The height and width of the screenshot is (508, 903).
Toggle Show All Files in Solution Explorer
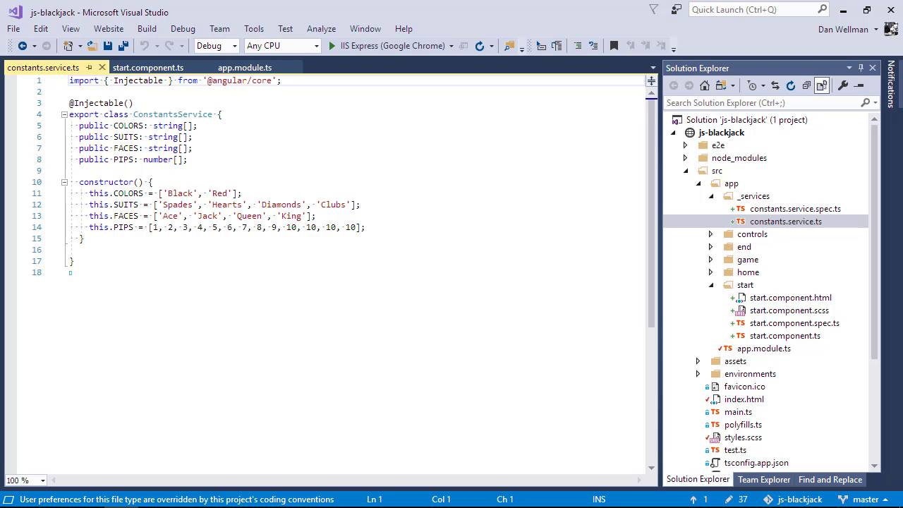(x=822, y=85)
